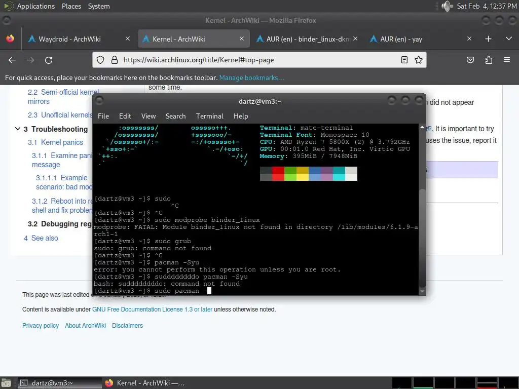Open the terminal's Terminal menu
Screen dimensions: 519x389
tap(209, 116)
